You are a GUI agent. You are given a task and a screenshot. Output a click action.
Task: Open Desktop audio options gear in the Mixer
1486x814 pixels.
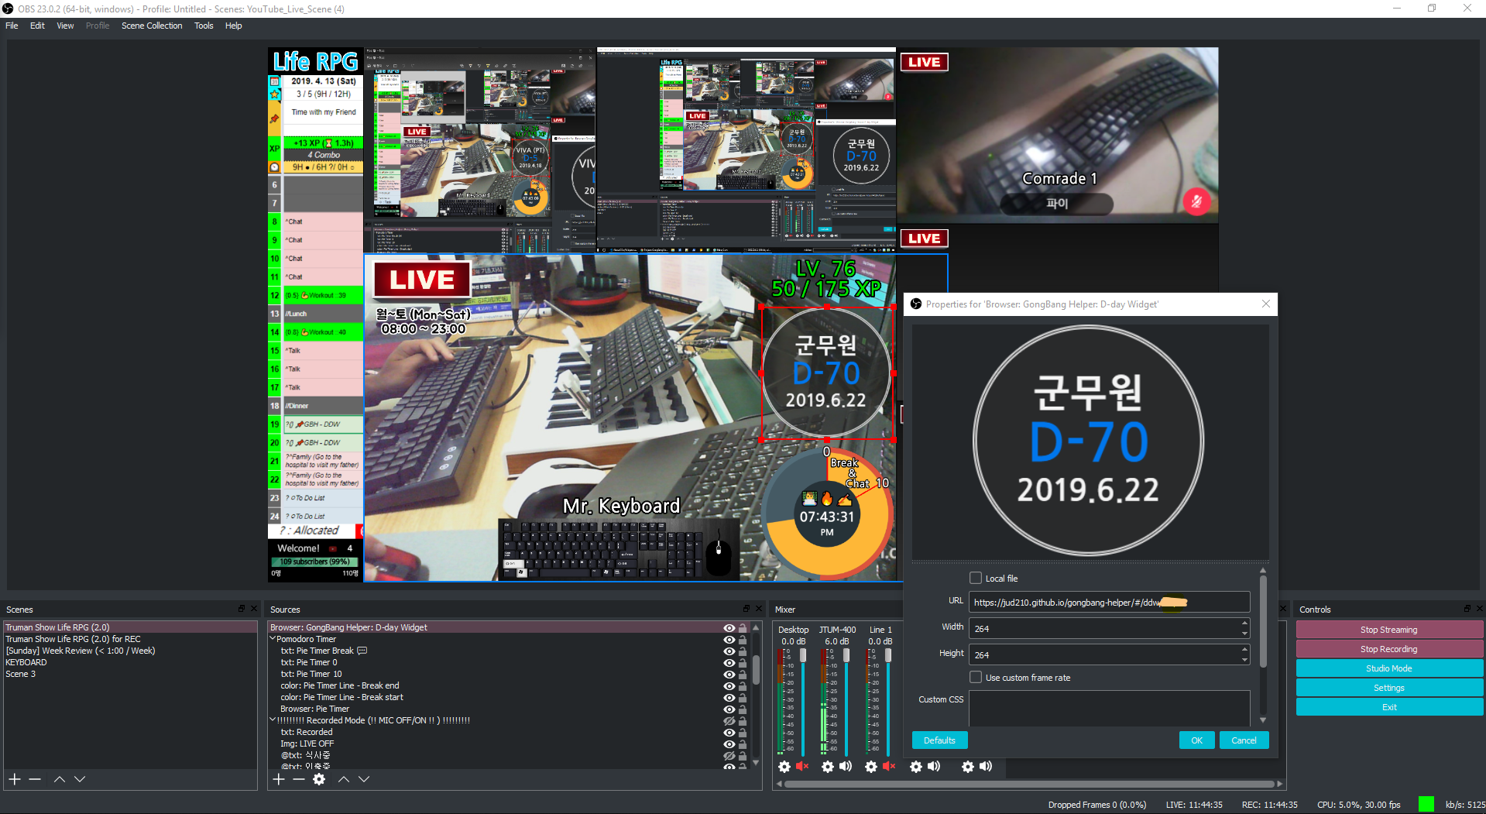click(784, 767)
